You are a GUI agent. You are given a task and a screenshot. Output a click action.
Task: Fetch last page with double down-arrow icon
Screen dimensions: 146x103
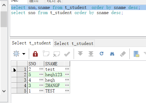[x=91, y=54]
